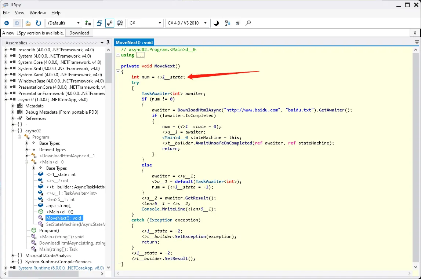Open the tab list dropdown at right
The width and height of the screenshot is (421, 279).
click(x=417, y=43)
